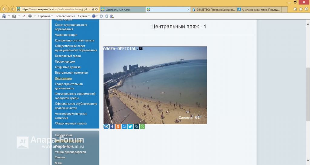
Task: Share via the WhatsApp icon
Action: (x=142, y=127)
